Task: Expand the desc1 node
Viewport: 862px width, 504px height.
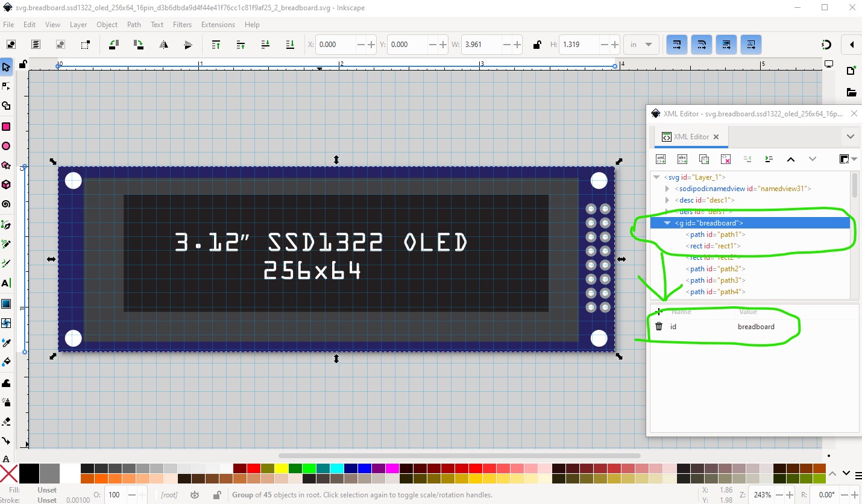Action: [667, 200]
